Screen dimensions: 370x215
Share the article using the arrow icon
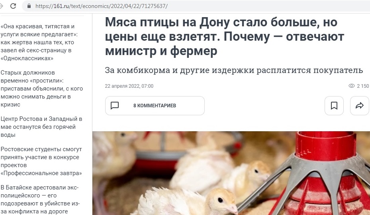click(x=360, y=106)
